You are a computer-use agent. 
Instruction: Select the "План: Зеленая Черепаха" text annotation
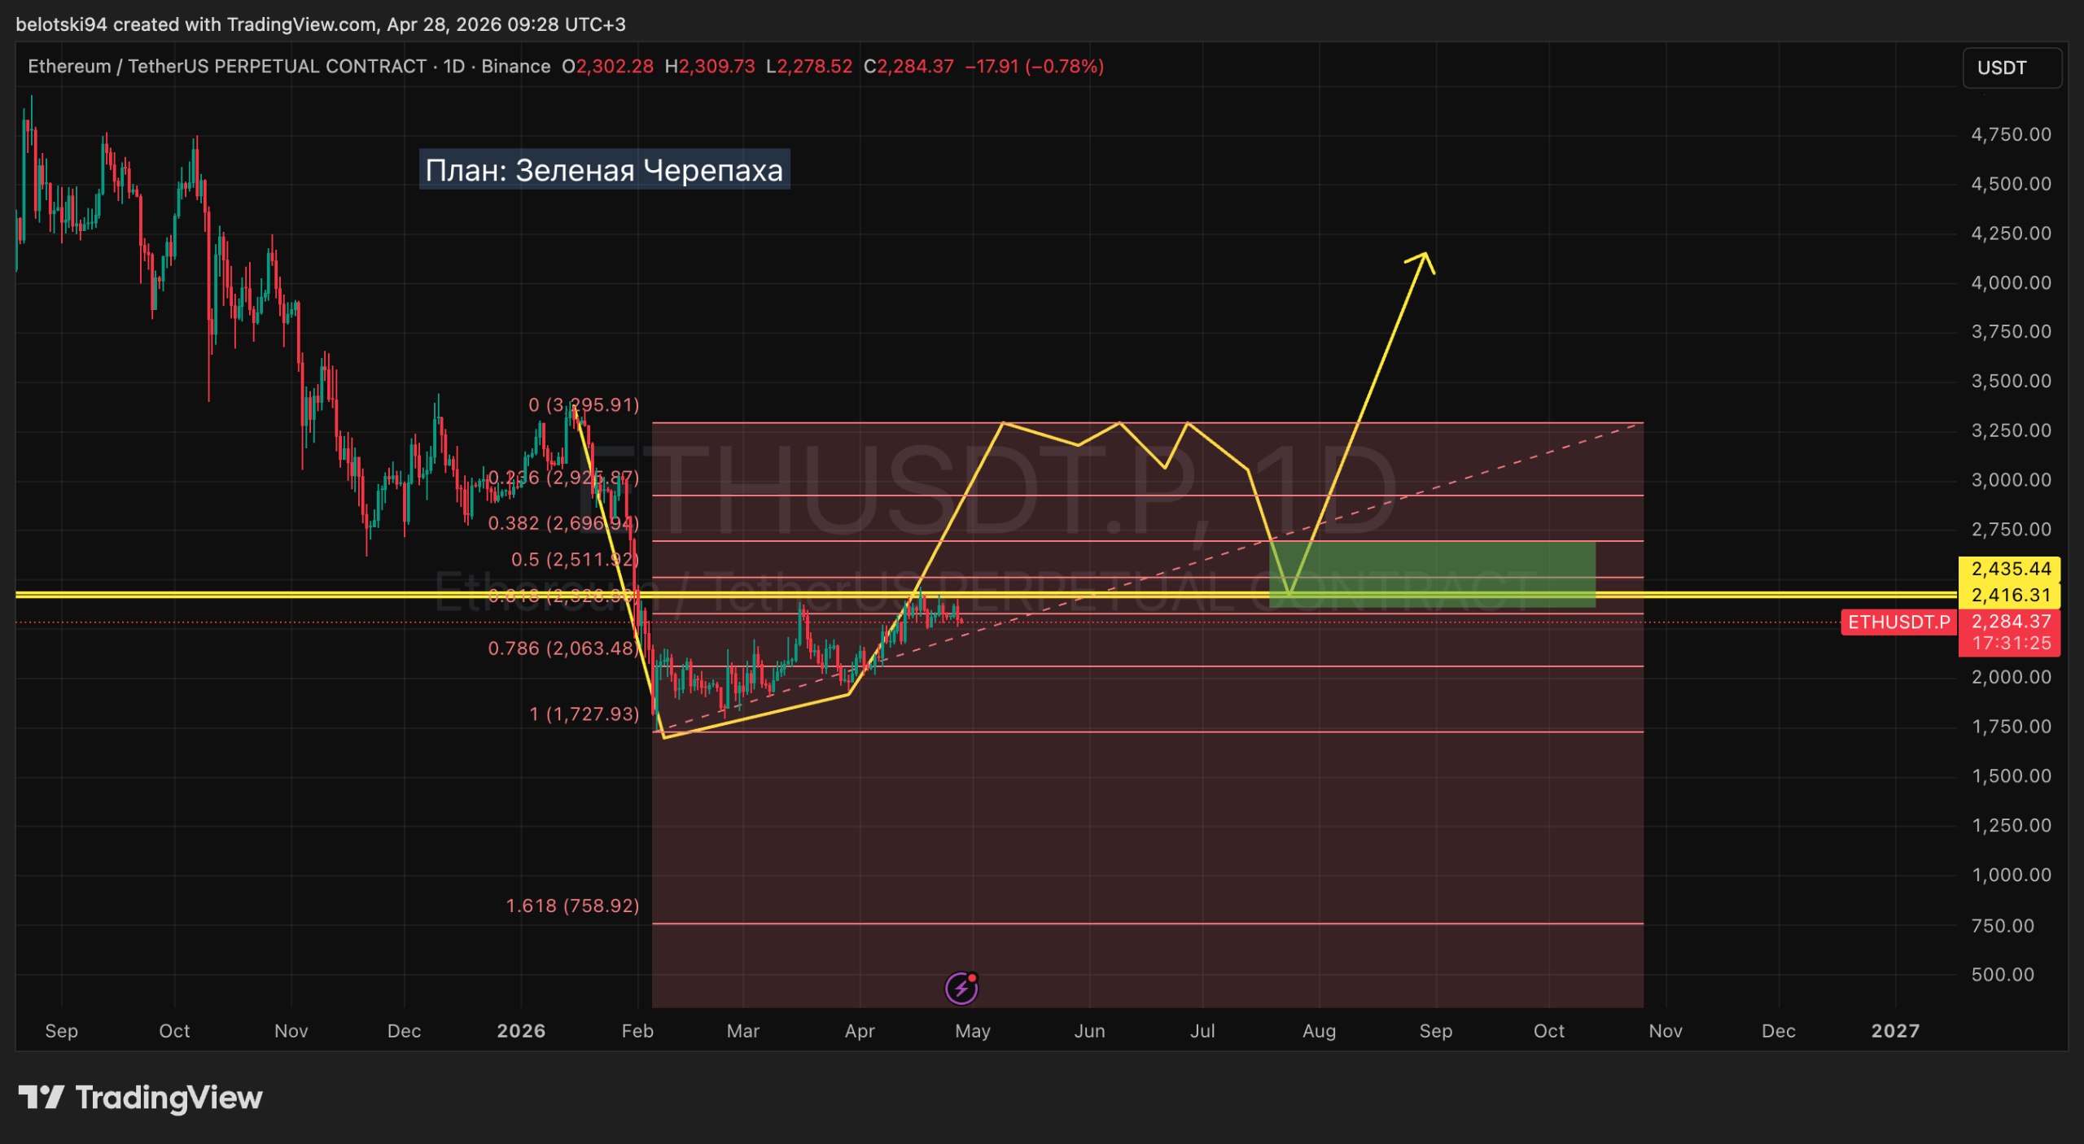[604, 170]
